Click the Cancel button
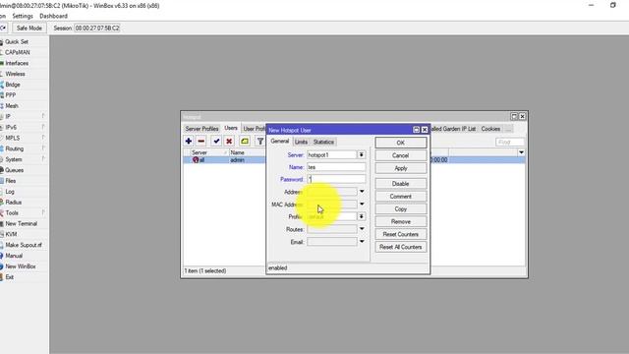 tap(400, 155)
